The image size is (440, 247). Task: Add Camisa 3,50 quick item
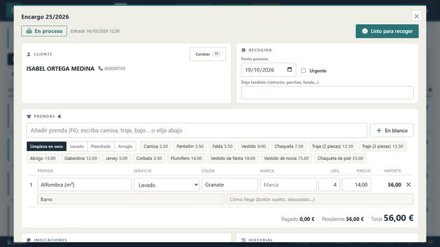tap(156, 146)
